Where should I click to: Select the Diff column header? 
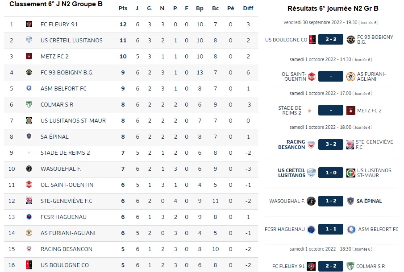(248, 8)
